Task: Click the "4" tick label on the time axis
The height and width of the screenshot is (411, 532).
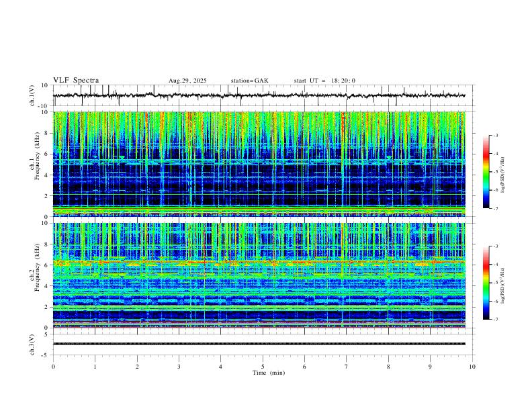Action: tap(221, 367)
